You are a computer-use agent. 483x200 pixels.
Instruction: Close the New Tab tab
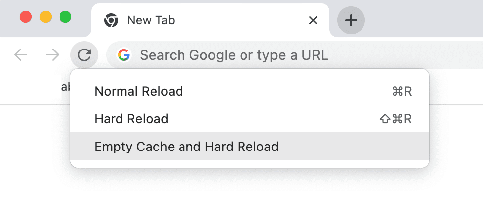(313, 21)
